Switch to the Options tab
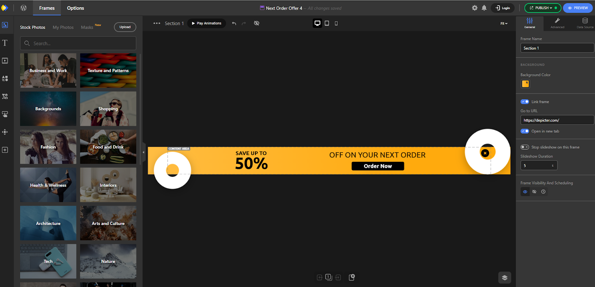The width and height of the screenshot is (595, 287). pos(75,8)
